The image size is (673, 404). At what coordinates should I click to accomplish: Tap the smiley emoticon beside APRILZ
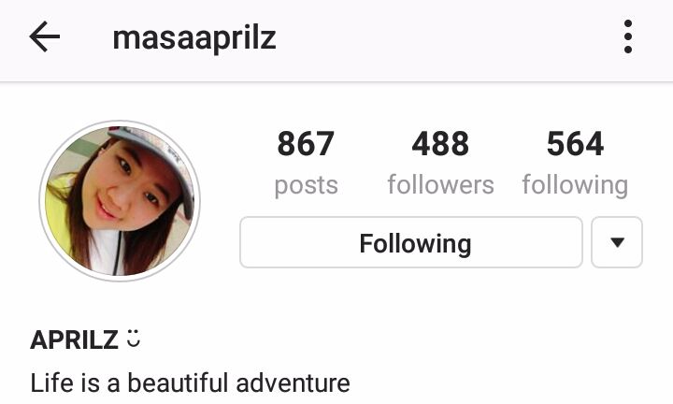[134, 339]
